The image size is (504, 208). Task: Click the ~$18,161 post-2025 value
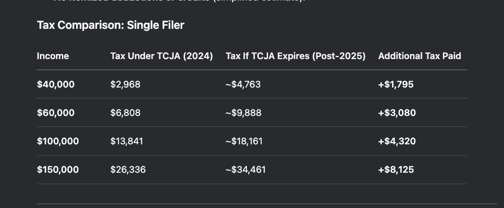click(244, 141)
